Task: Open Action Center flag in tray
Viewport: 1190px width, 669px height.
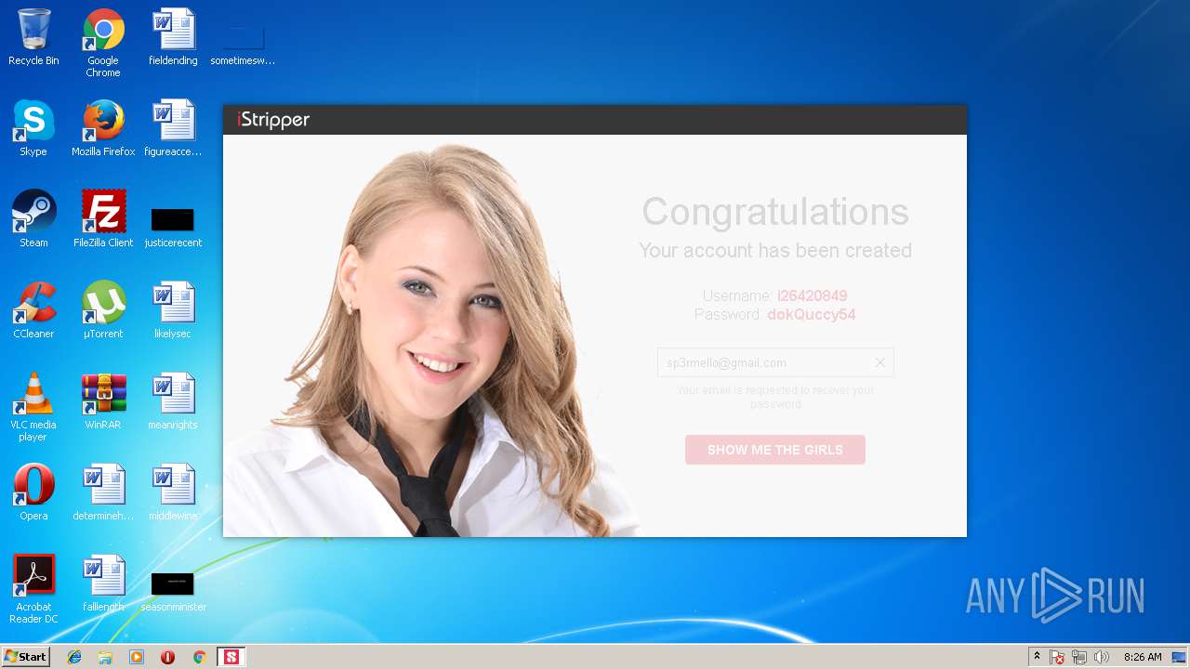Action: click(x=1057, y=657)
